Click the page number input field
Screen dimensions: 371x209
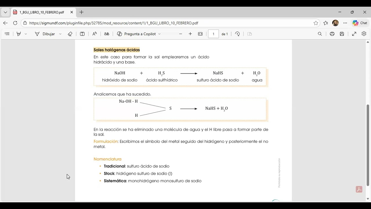(214, 34)
